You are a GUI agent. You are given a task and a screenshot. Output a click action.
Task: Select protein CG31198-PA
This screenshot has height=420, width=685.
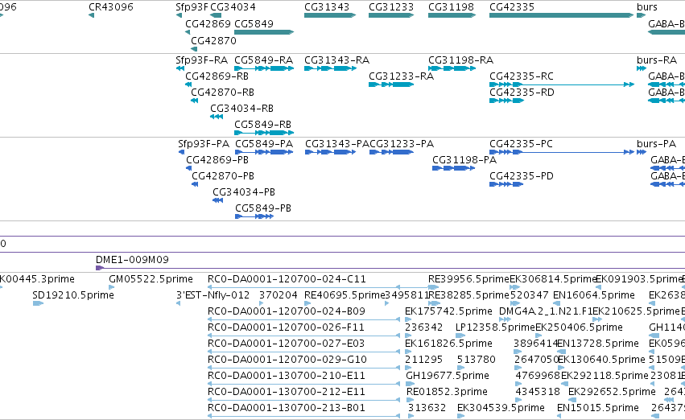point(453,168)
